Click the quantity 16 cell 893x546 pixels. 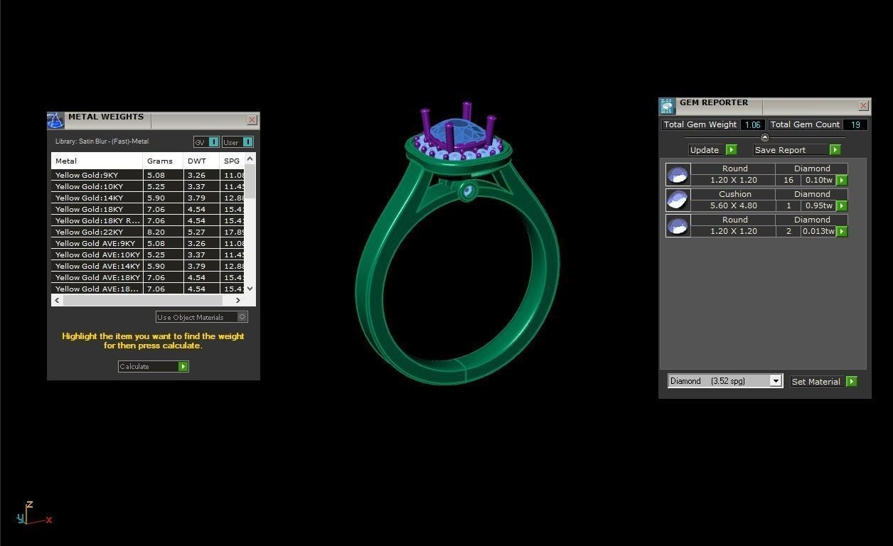tap(788, 180)
